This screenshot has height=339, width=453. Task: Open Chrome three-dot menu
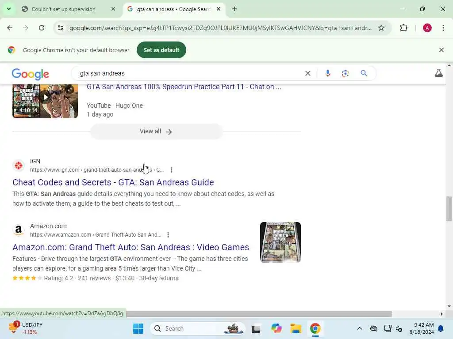click(443, 28)
